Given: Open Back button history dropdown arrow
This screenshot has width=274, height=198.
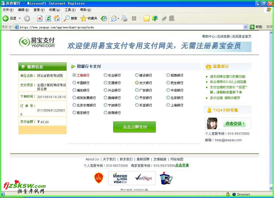Looking at the screenshot, I should [20, 18].
